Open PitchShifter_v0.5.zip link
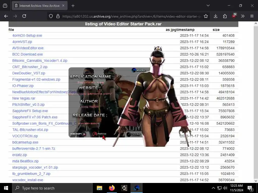The image size is (258, 193). [28, 105]
